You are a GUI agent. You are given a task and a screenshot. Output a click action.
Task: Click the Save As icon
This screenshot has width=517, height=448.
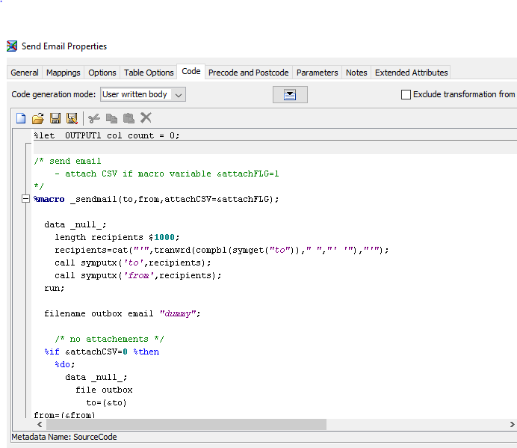click(72, 118)
